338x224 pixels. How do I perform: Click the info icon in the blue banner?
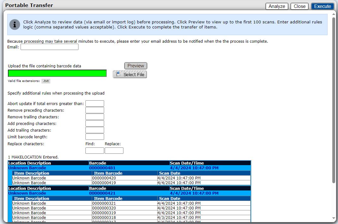tap(15, 24)
